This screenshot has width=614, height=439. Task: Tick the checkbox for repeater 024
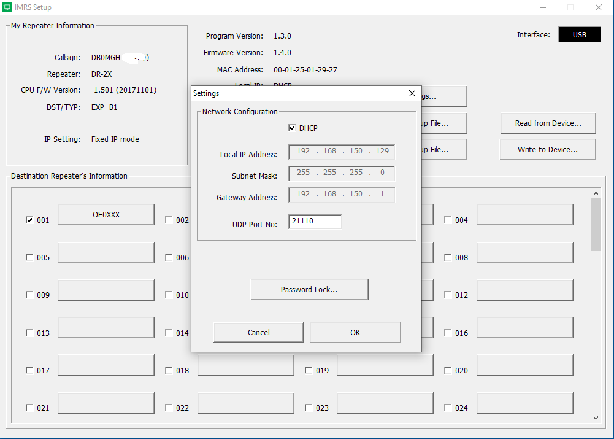click(x=448, y=408)
